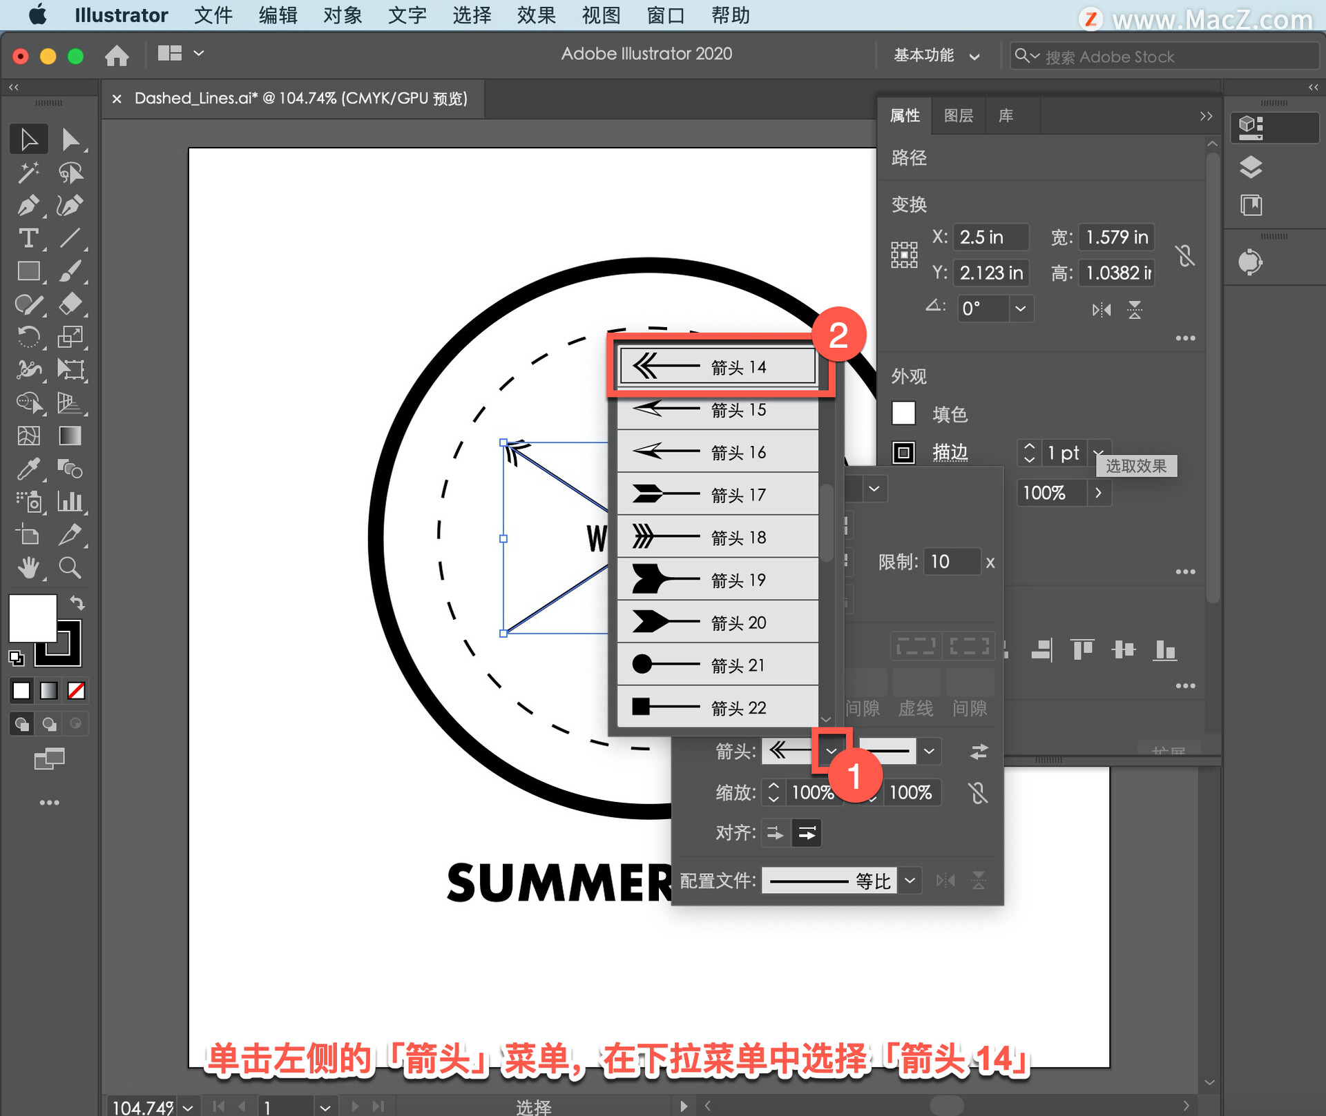Open artboard navigation dropdown
This screenshot has height=1116, width=1326.
(325, 1107)
